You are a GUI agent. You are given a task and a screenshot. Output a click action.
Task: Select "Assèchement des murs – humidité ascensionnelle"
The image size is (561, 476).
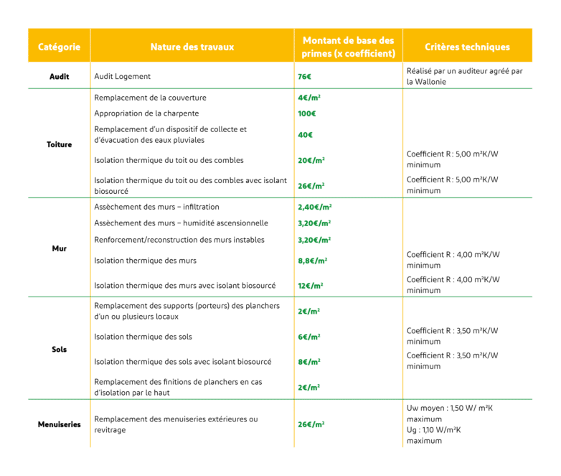click(x=181, y=223)
